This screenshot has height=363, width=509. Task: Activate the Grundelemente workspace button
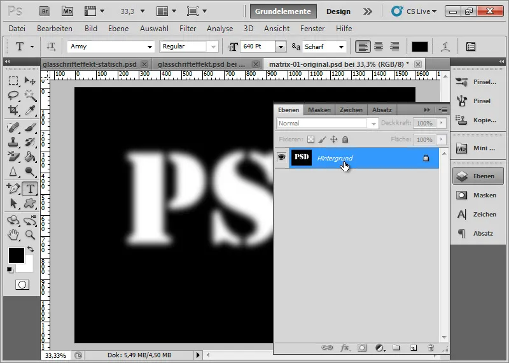click(283, 11)
